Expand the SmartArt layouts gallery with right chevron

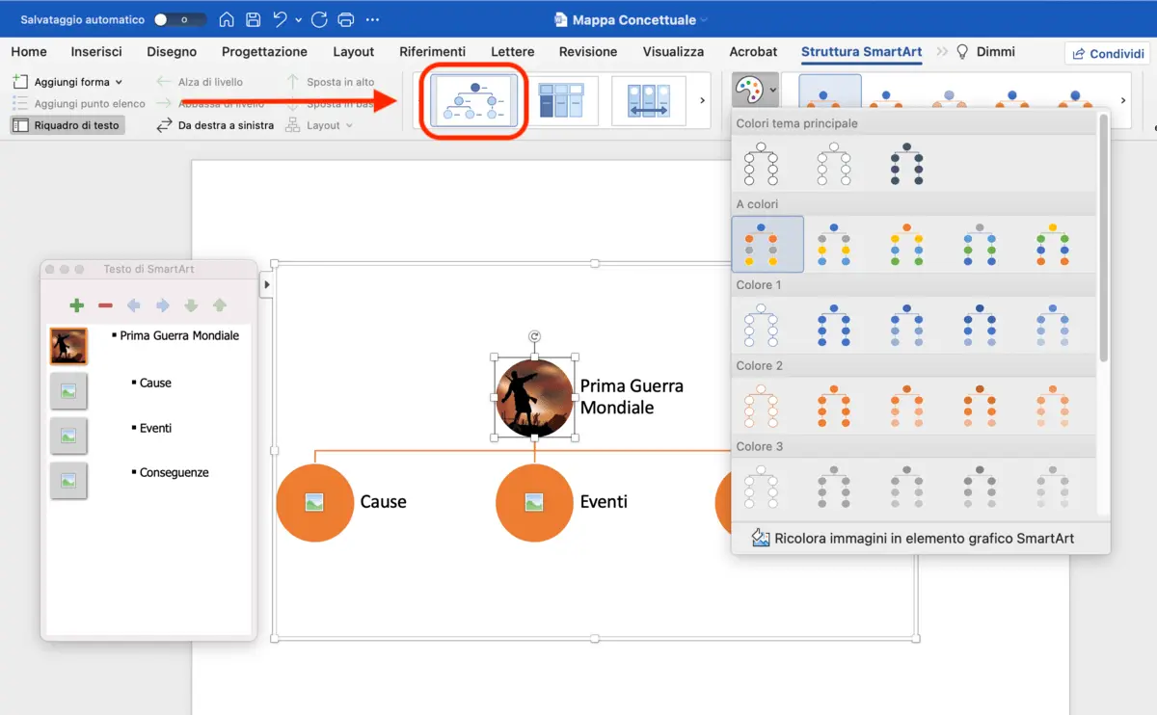click(701, 100)
